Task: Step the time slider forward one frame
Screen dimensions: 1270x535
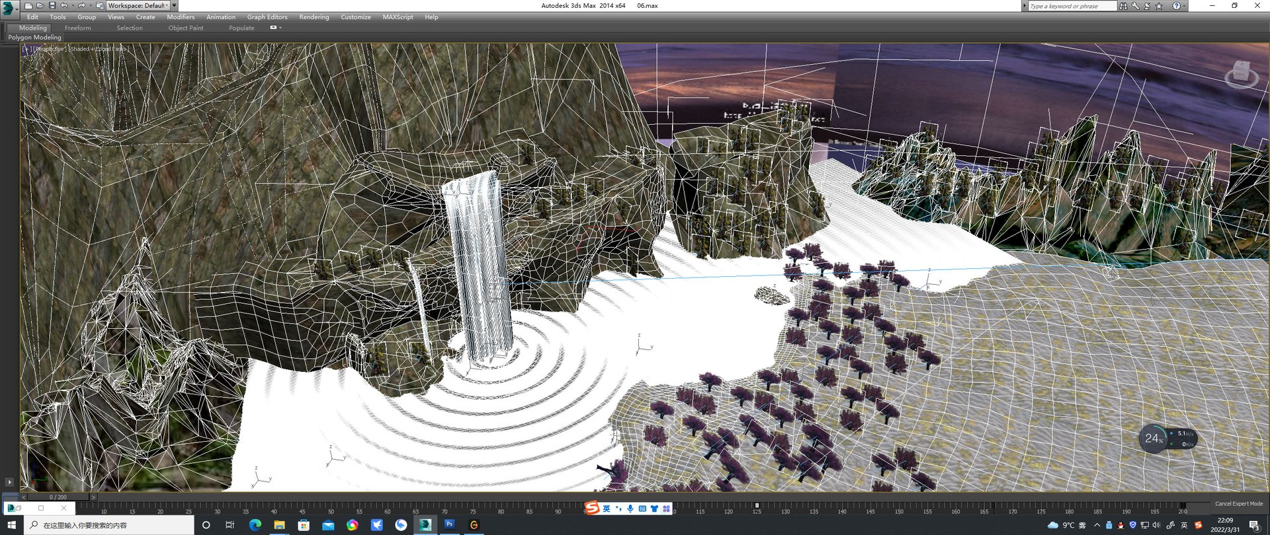Action: click(93, 497)
